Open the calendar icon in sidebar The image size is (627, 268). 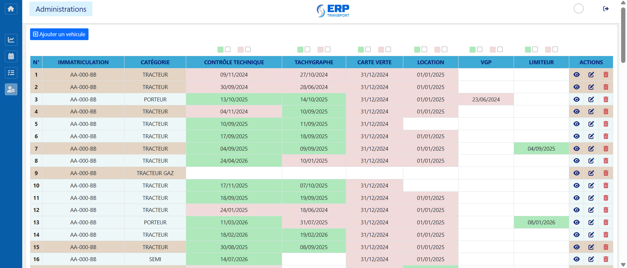11,56
